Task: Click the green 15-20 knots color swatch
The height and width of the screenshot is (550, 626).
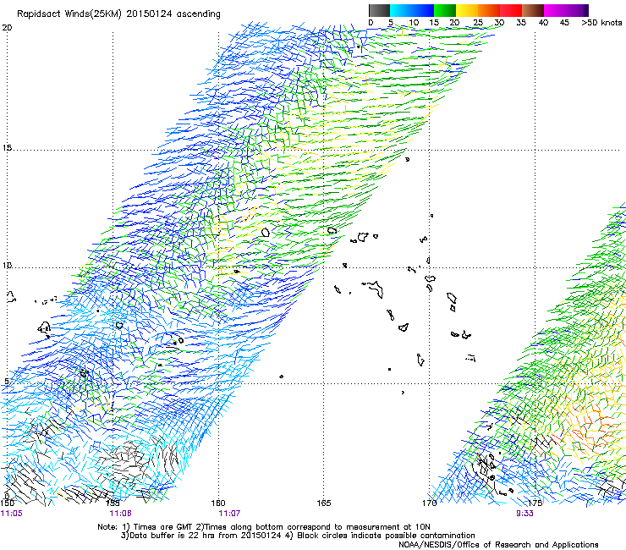Action: 445,10
